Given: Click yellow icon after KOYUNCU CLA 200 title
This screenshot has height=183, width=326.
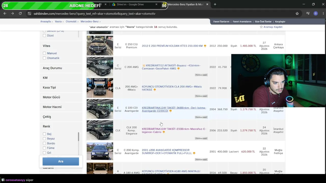Looking at the screenshot, I should pos(155,90).
